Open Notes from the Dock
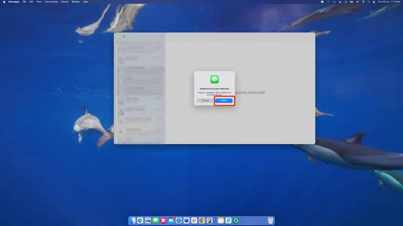Viewport: 403px width, 226px height. [221, 220]
